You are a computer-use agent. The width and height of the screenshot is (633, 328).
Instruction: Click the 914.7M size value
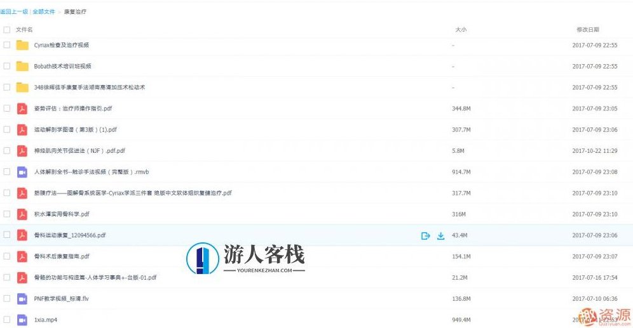[x=461, y=172]
